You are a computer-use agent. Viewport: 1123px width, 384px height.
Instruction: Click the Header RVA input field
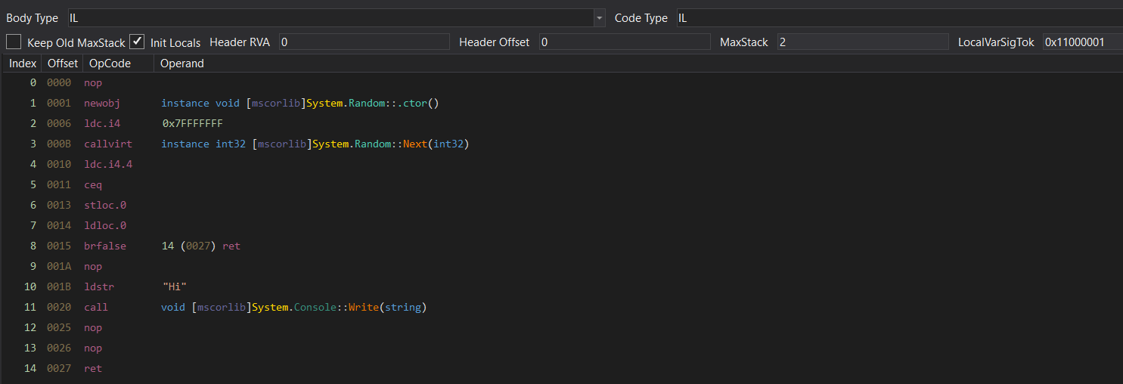pos(364,42)
